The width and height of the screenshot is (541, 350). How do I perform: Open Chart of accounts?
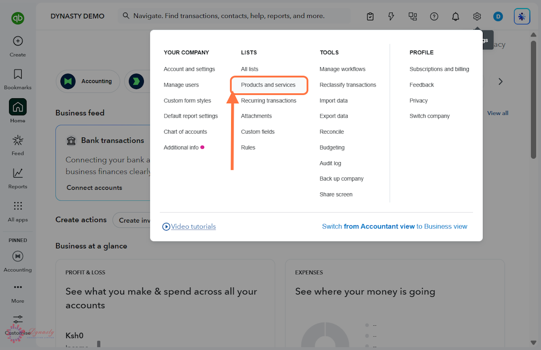[185, 132]
